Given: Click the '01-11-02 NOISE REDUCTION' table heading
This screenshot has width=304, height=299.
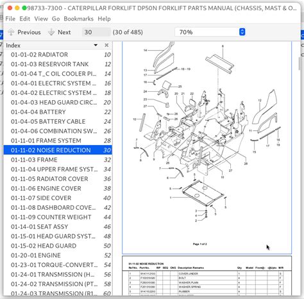Looking at the screenshot, I should tap(146, 264).
